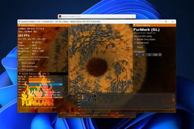Open Discord link in background window
194x129 pixels.
coord(104,115)
